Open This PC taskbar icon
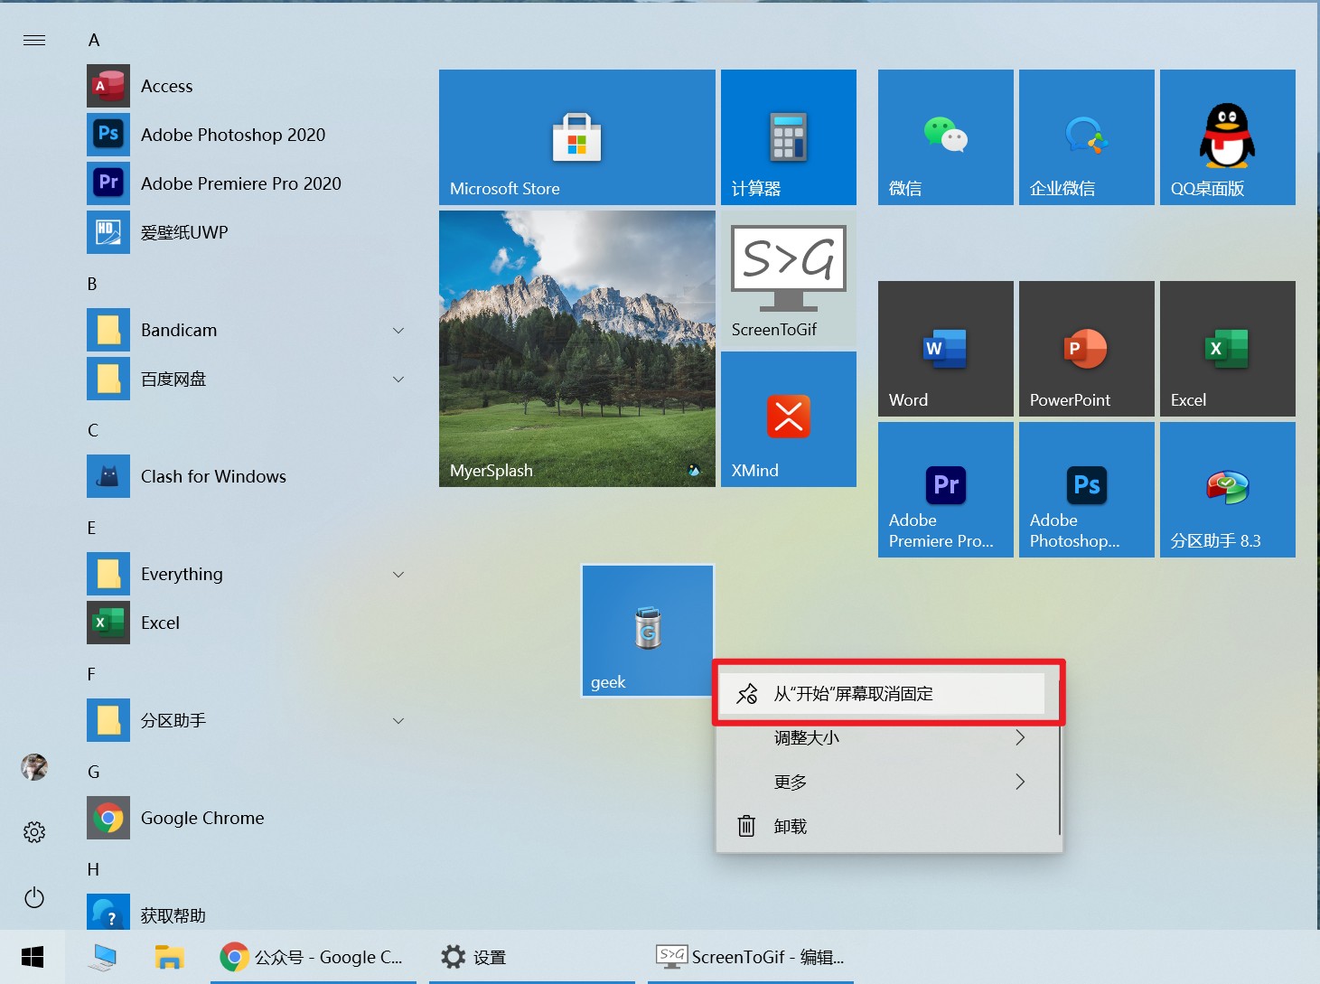Image resolution: width=1320 pixels, height=984 pixels. 102,957
